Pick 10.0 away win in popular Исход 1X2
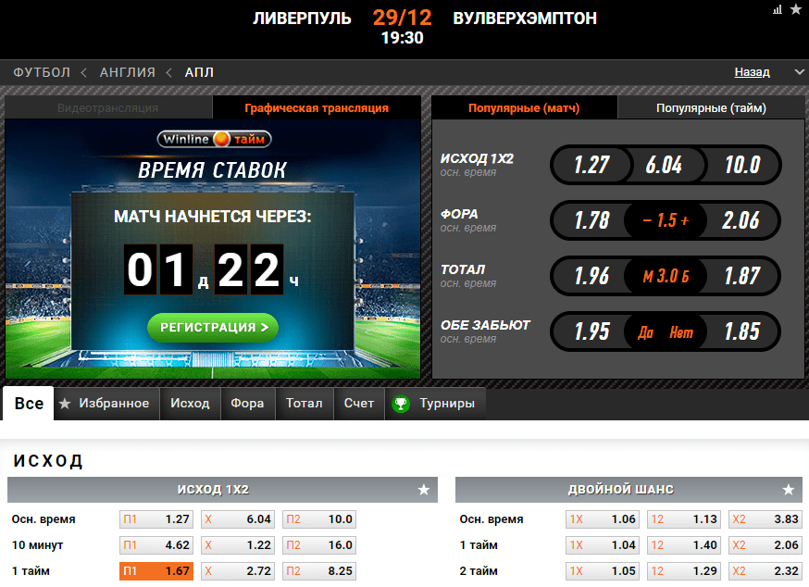 point(742,165)
